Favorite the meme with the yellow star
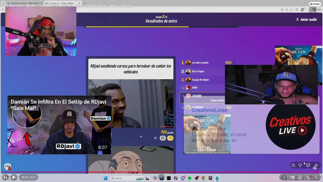This screenshot has width=323, height=182. [x=170, y=138]
